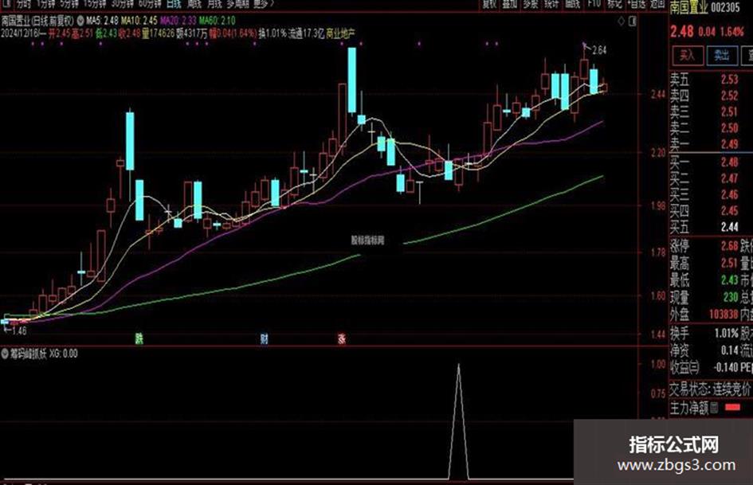
Task: Switch to the 分时 intraday chart tab
Action: point(24,3)
